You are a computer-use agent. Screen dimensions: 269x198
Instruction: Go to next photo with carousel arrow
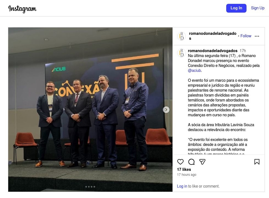[x=166, y=110]
